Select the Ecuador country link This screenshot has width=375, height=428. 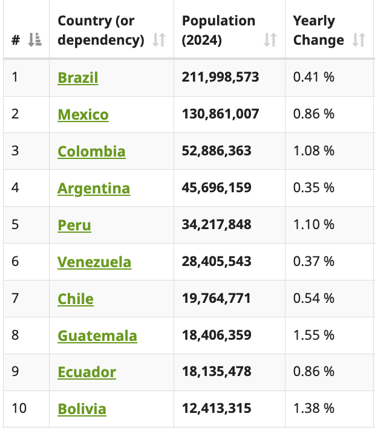(86, 372)
